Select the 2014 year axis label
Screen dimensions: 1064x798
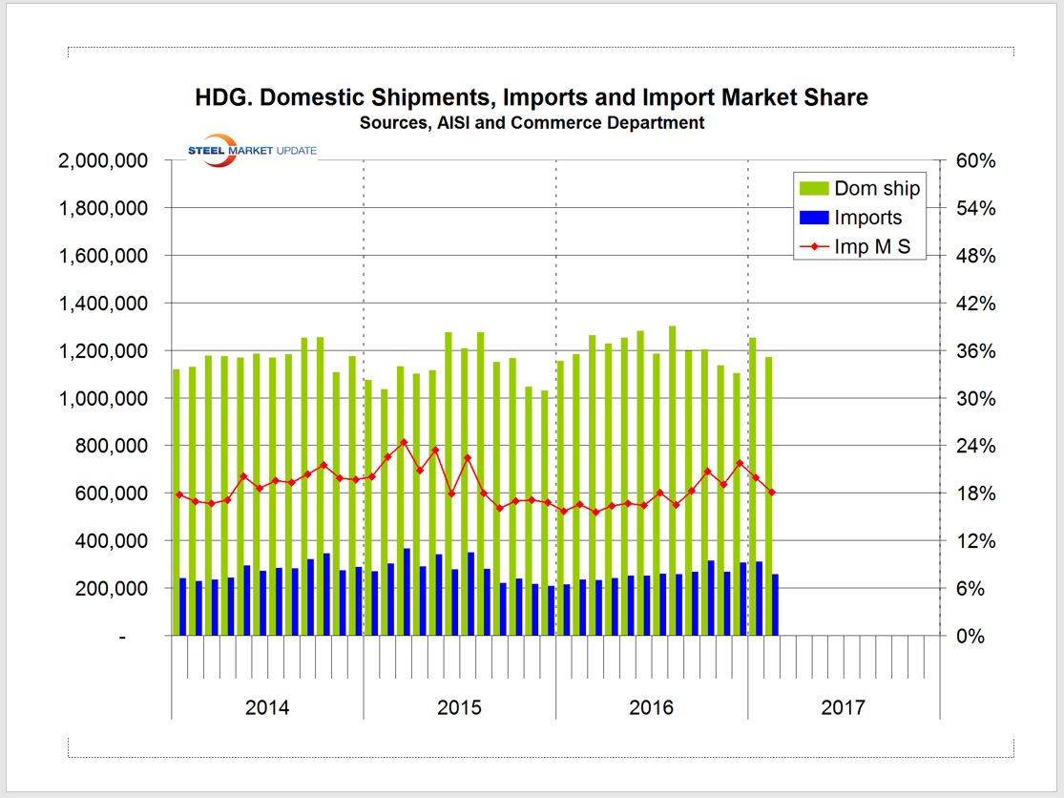267,707
